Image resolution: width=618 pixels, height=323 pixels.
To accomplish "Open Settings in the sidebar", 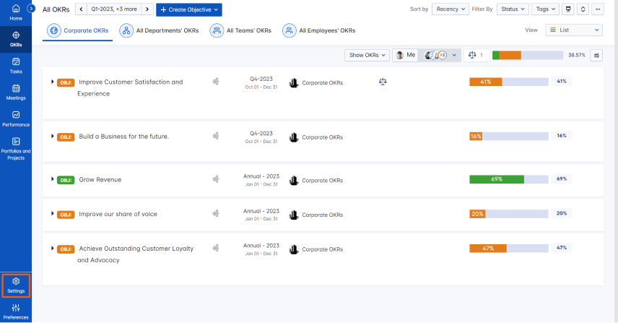I will (16, 285).
